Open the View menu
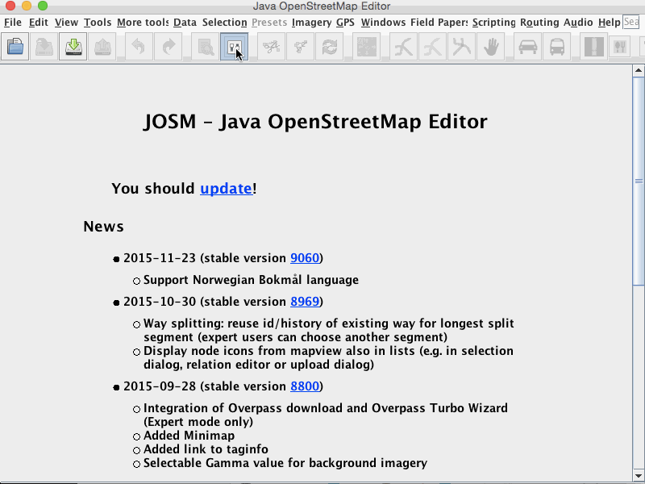 coord(66,23)
